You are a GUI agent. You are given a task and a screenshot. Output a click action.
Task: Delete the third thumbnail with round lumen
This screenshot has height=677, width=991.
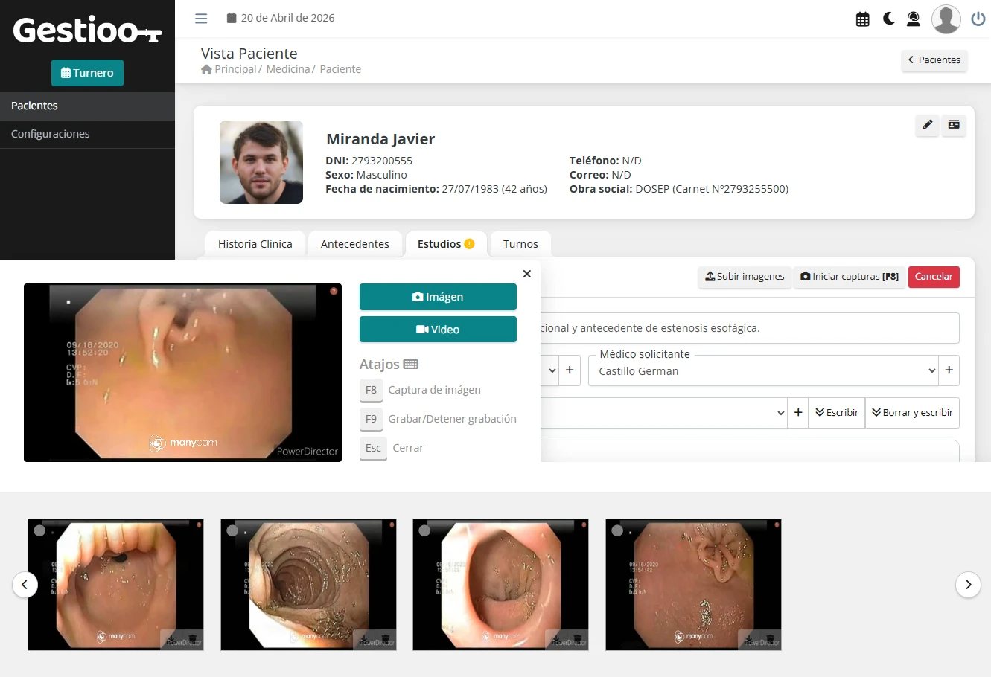(577, 640)
